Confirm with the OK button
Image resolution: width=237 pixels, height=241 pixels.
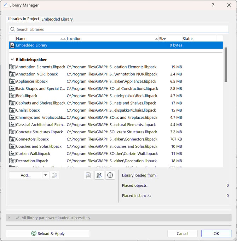(216, 234)
